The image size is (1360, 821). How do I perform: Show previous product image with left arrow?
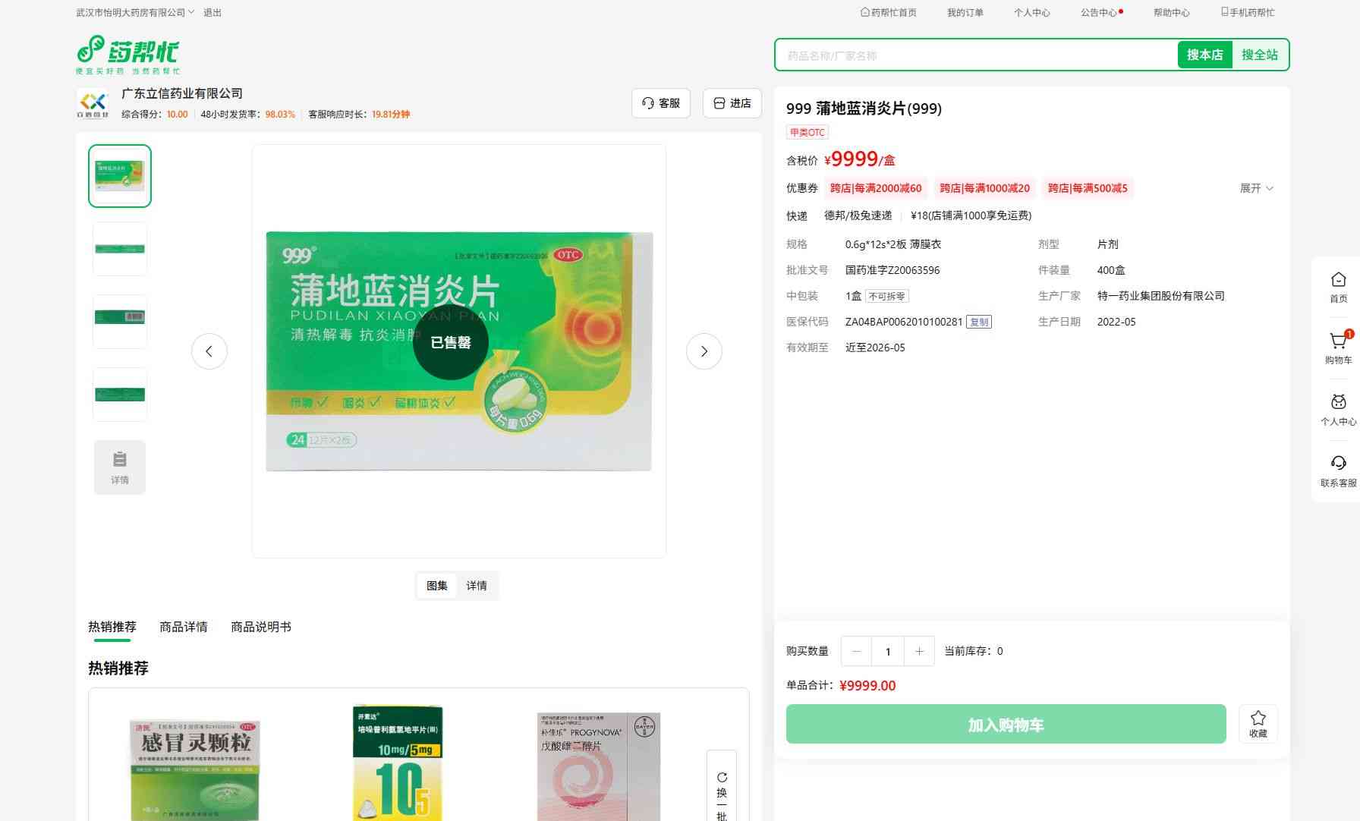click(x=209, y=351)
